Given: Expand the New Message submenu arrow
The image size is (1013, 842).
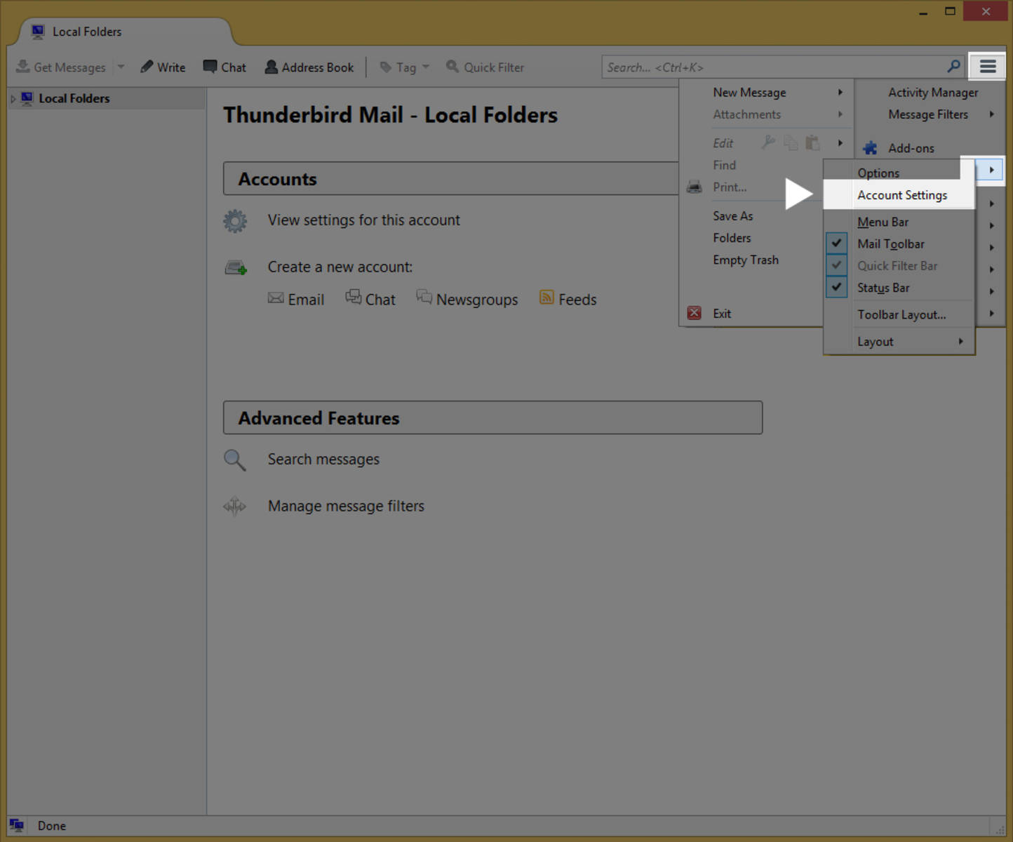Looking at the screenshot, I should point(840,93).
